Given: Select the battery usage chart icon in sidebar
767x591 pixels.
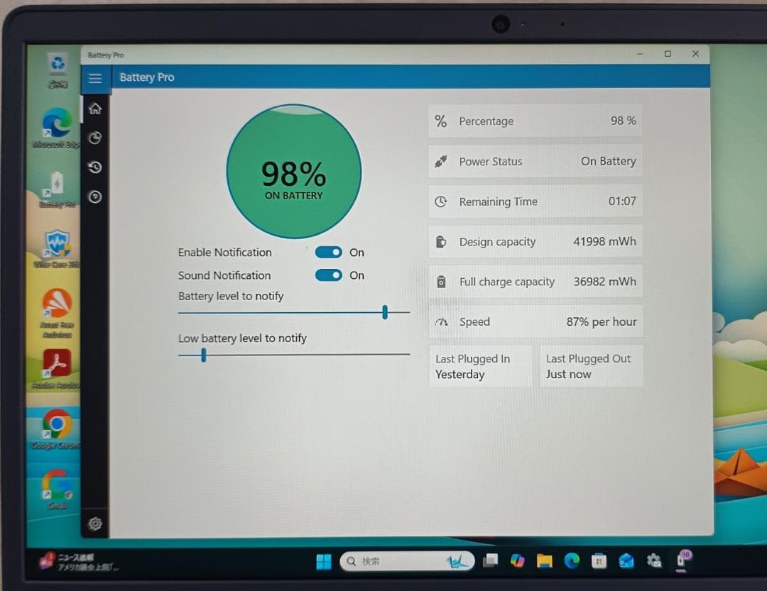Looking at the screenshot, I should 95,138.
